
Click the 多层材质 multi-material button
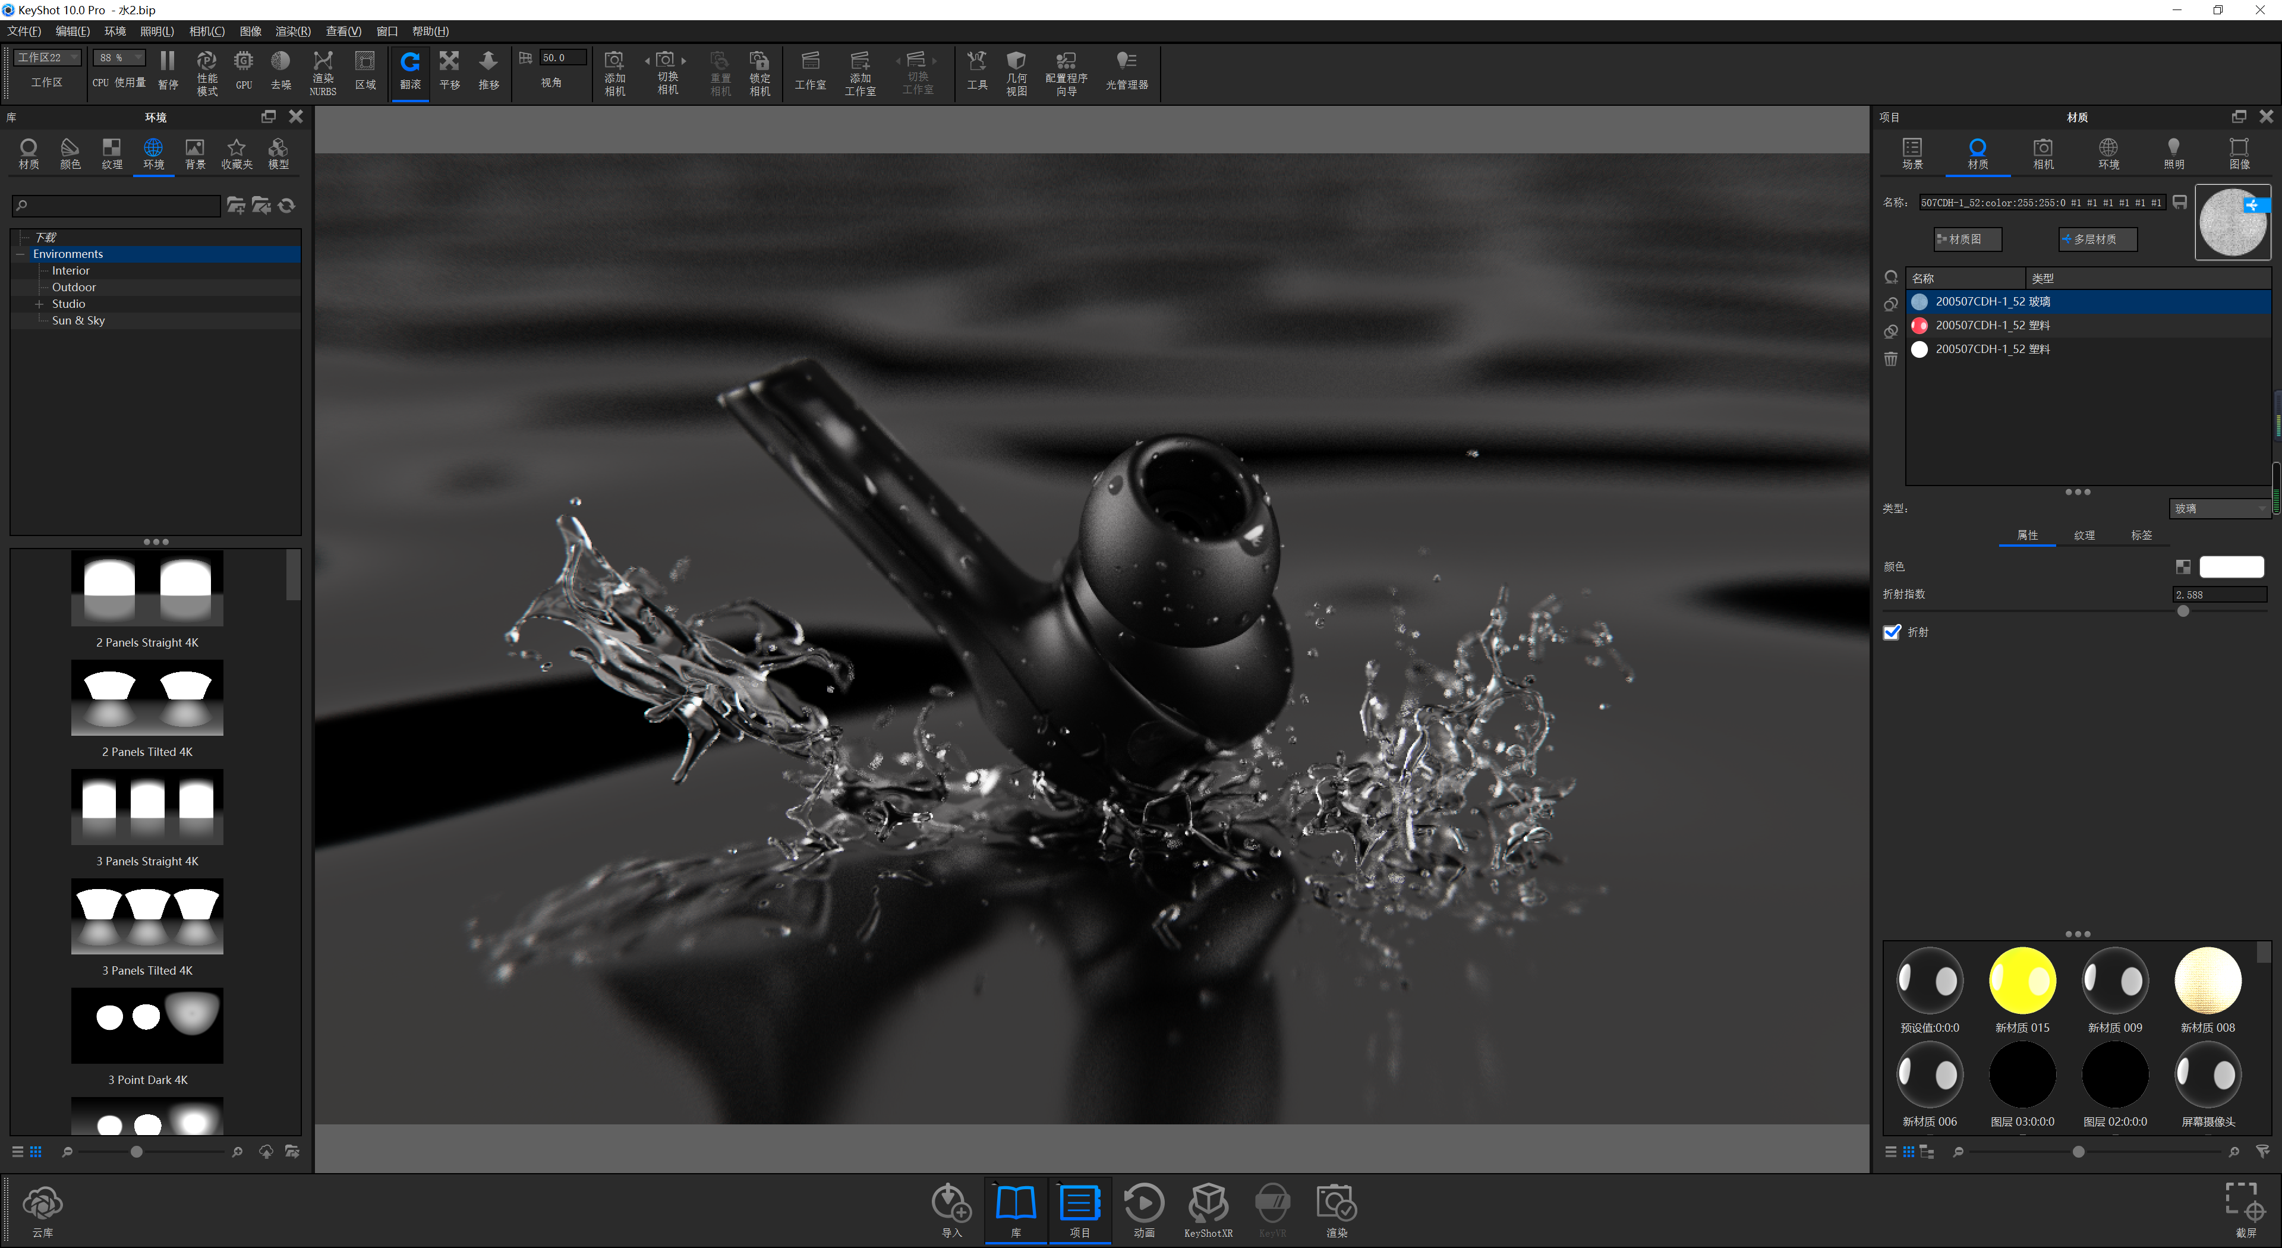[x=2097, y=239]
